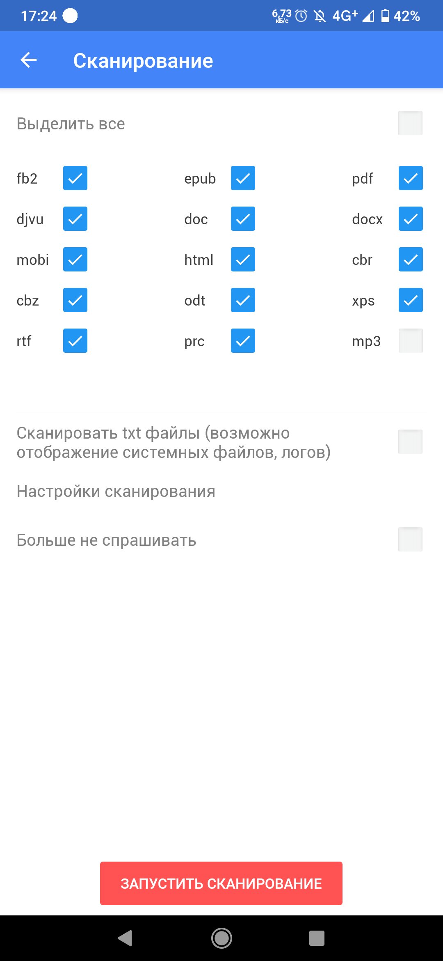Screen dimensions: 443x961
Task: Enable the mp3 format checkbox
Action: pyautogui.click(x=411, y=341)
